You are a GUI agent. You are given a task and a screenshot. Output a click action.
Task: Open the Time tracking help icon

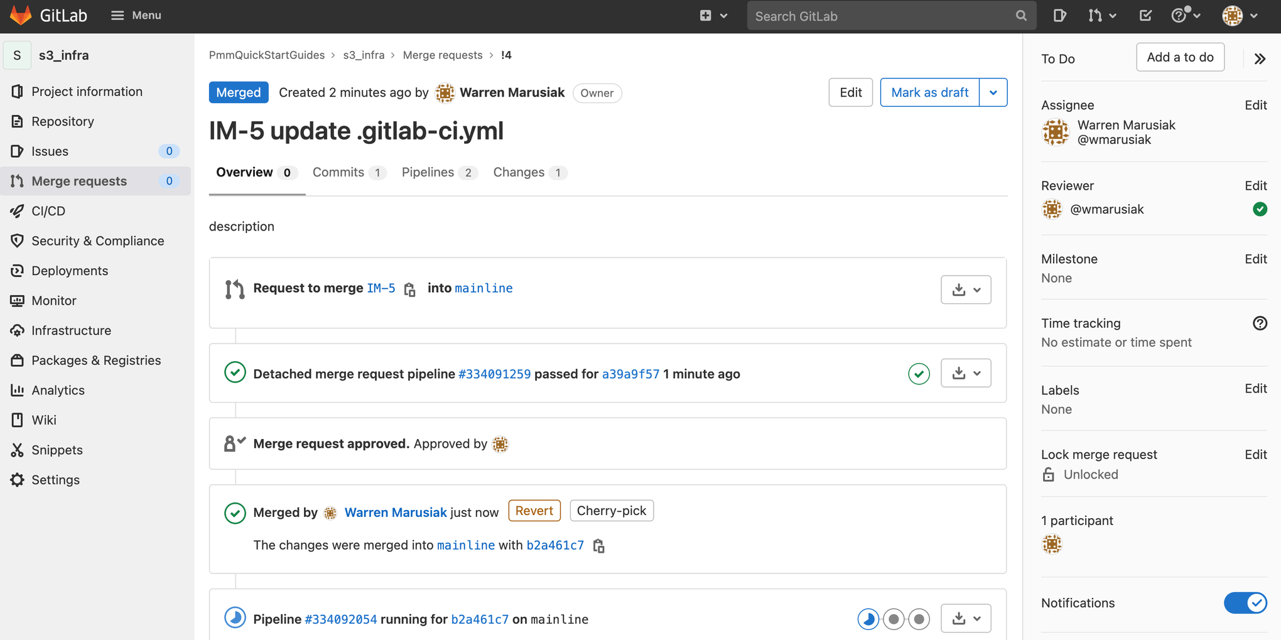(1260, 323)
